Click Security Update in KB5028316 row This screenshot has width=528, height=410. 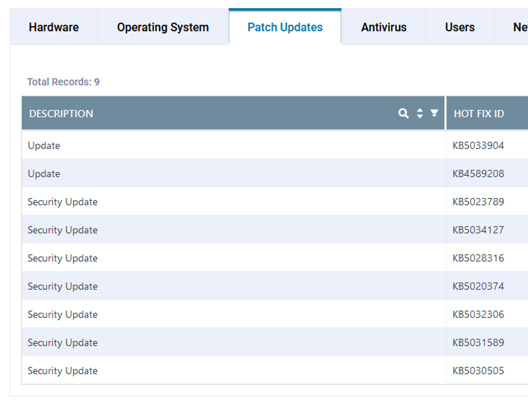(63, 258)
